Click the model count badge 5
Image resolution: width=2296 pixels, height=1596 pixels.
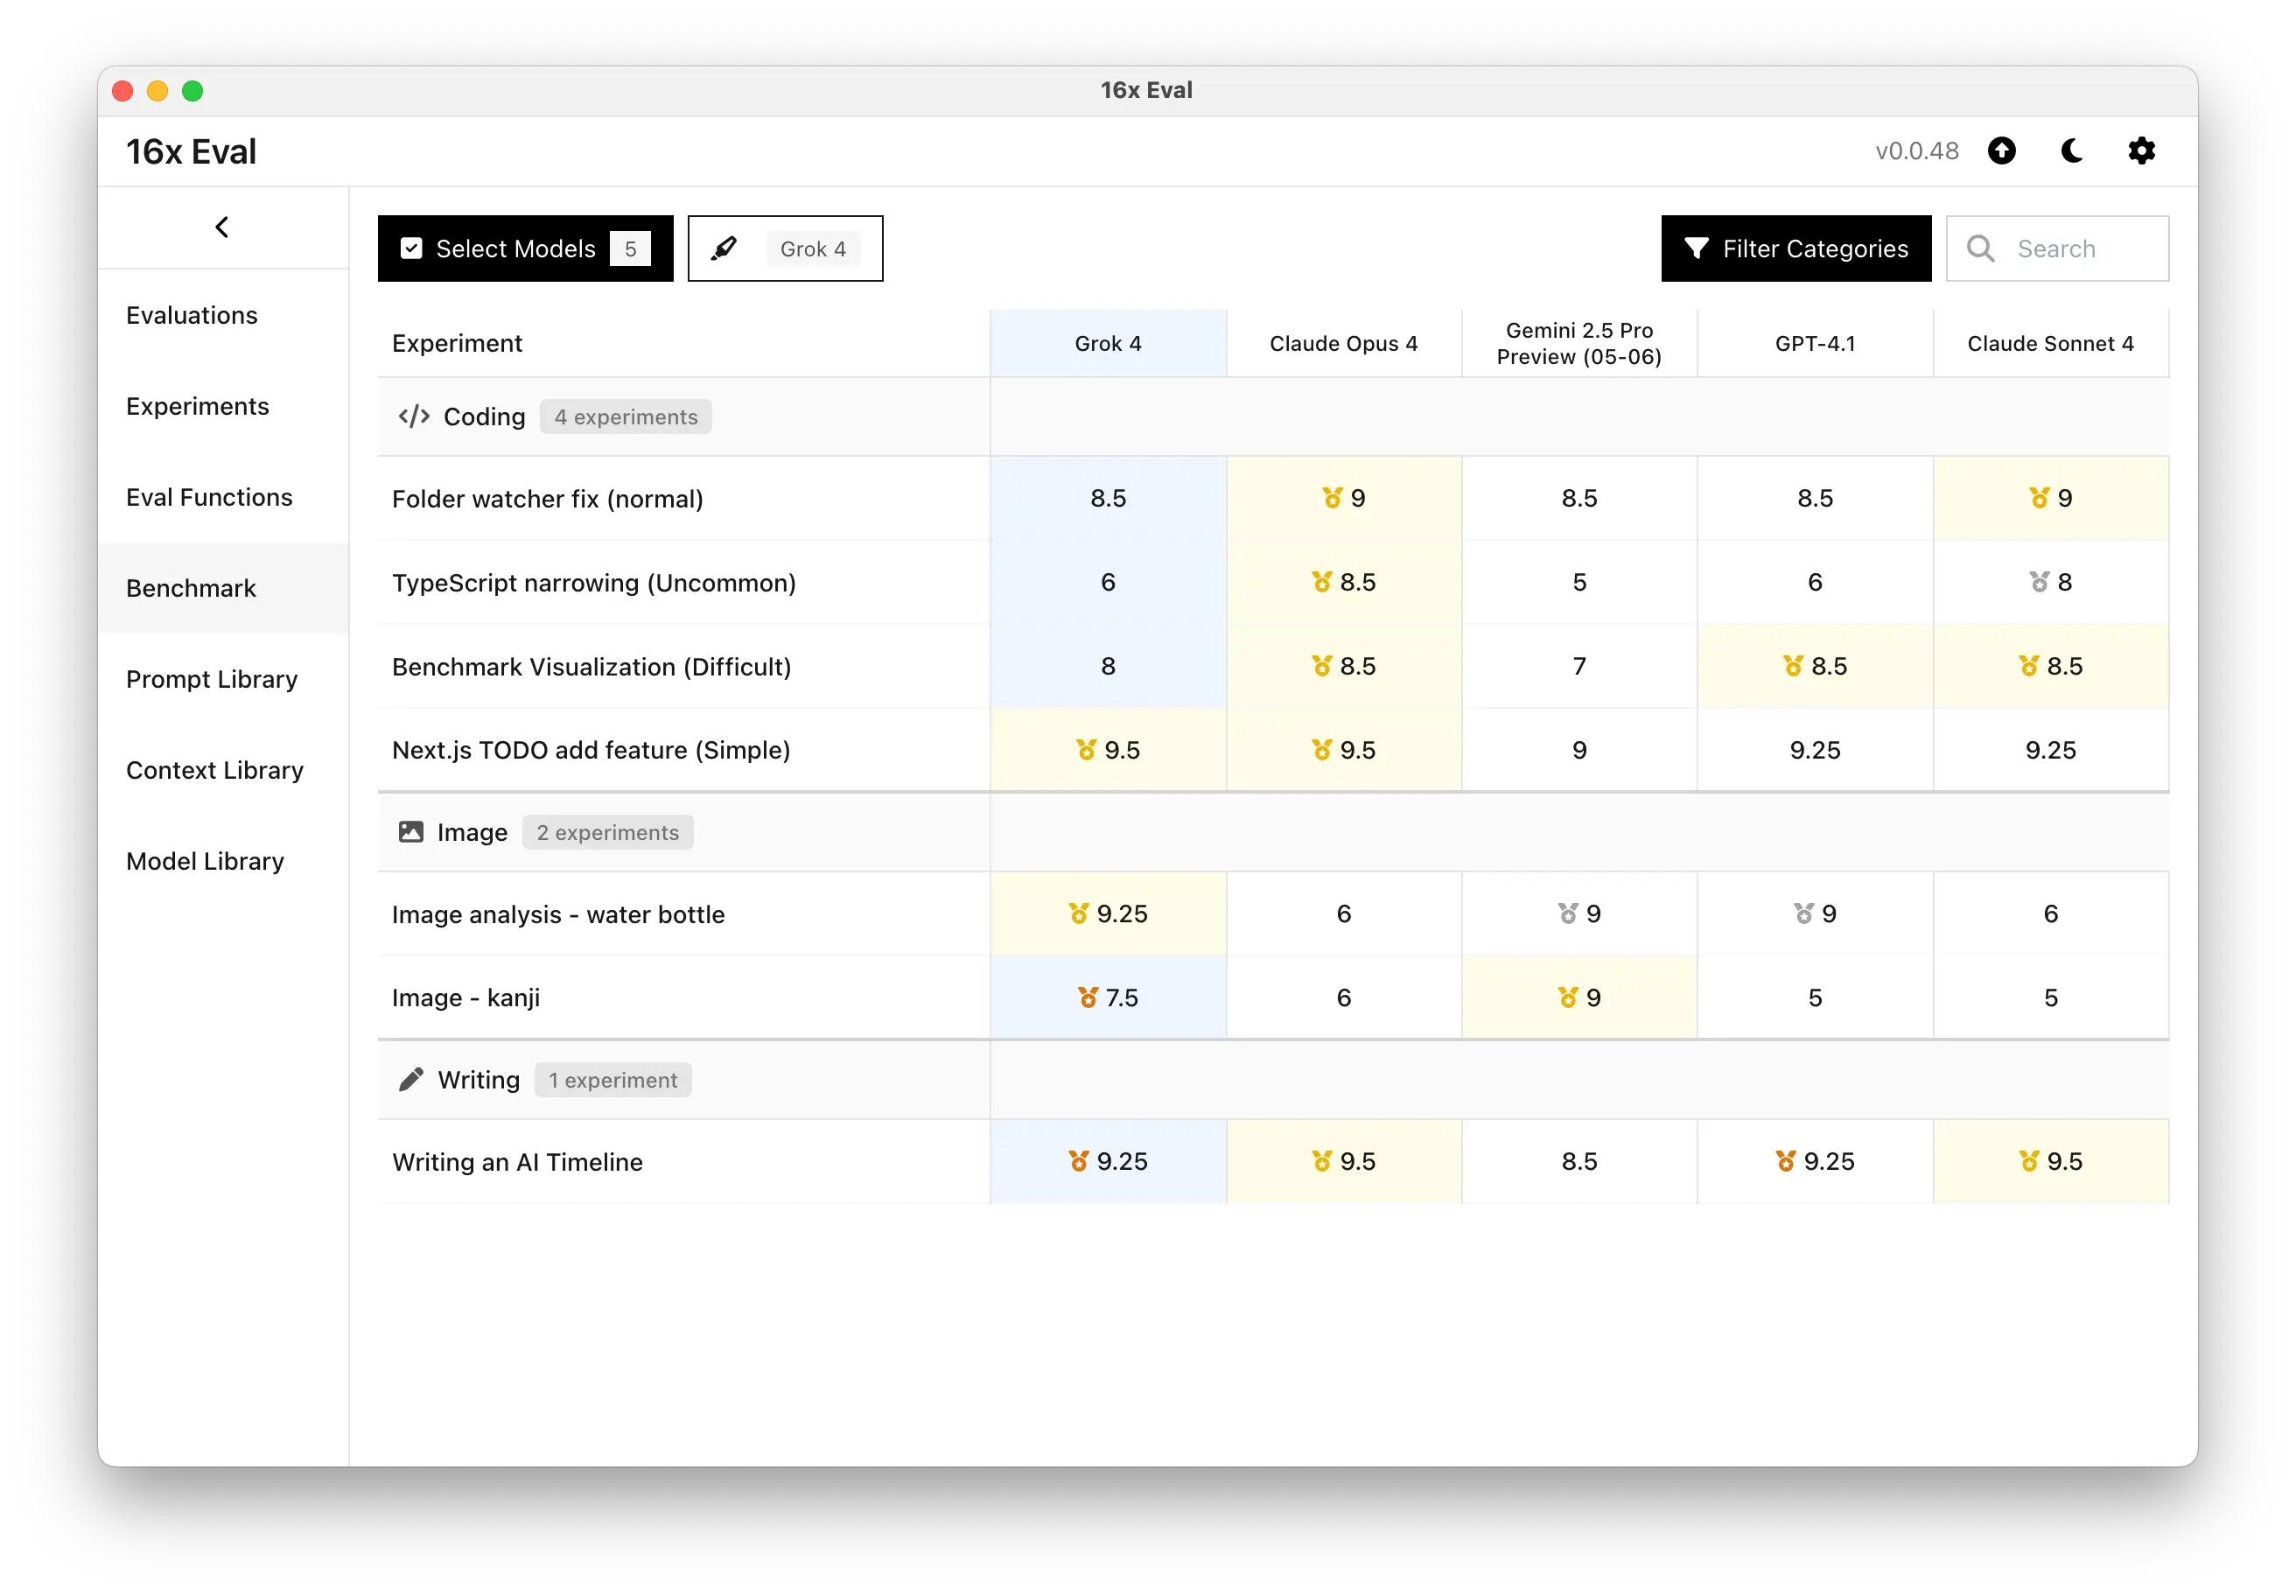(x=630, y=248)
